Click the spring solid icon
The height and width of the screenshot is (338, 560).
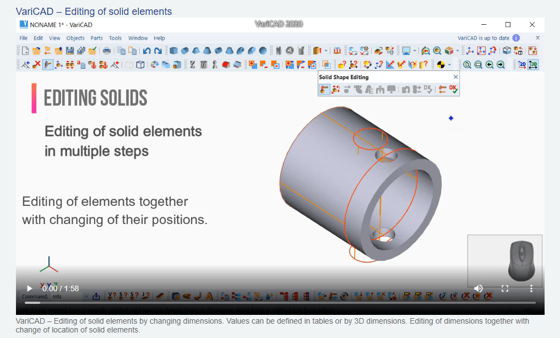tap(301, 51)
